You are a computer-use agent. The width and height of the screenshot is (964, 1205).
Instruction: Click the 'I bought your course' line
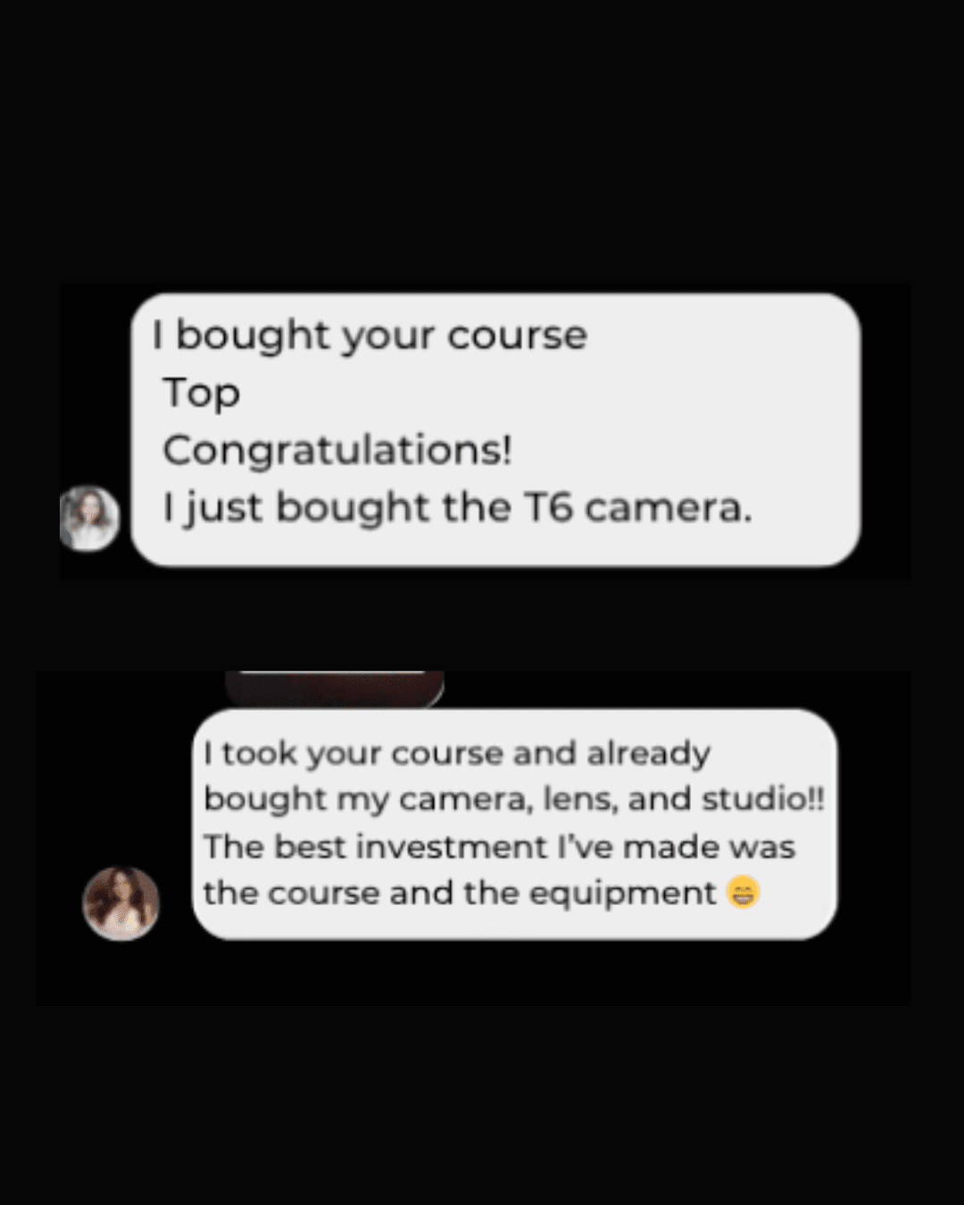(370, 337)
